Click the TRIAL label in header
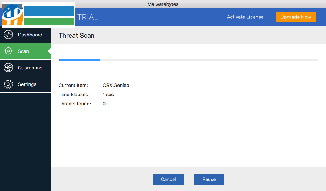 (88, 17)
